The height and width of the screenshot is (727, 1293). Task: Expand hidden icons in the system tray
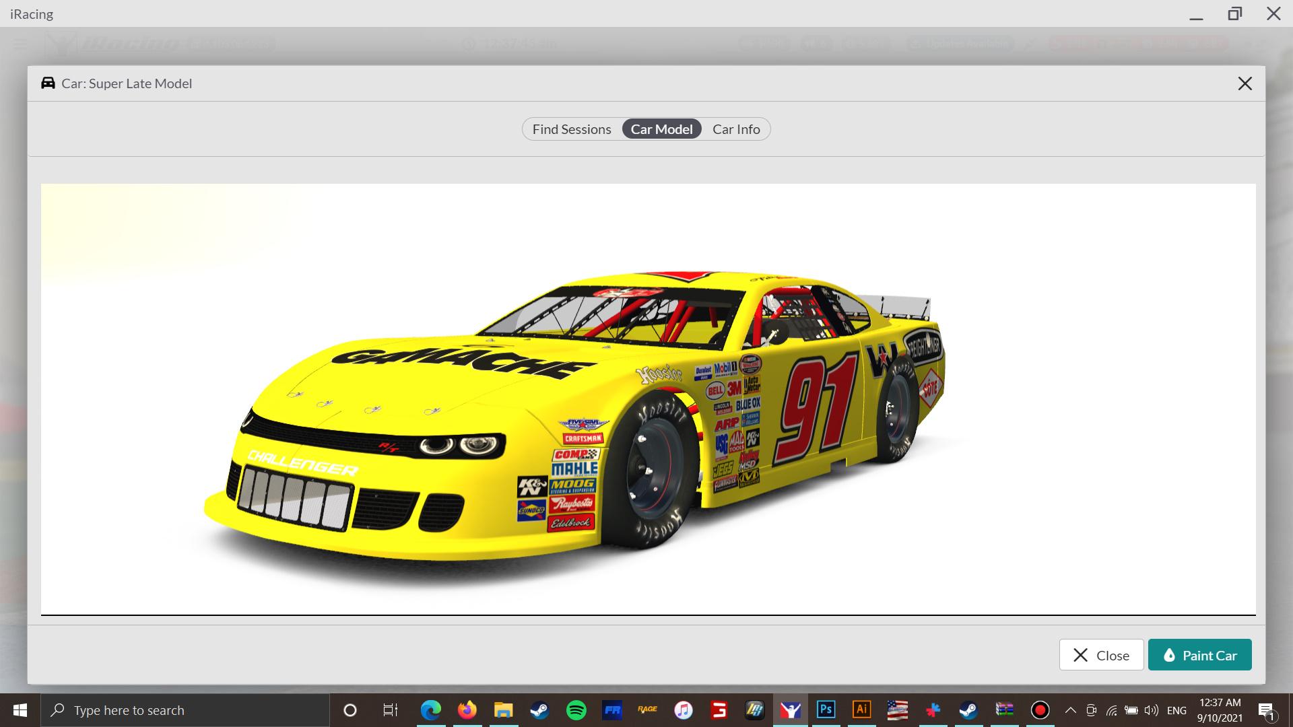coord(1069,709)
